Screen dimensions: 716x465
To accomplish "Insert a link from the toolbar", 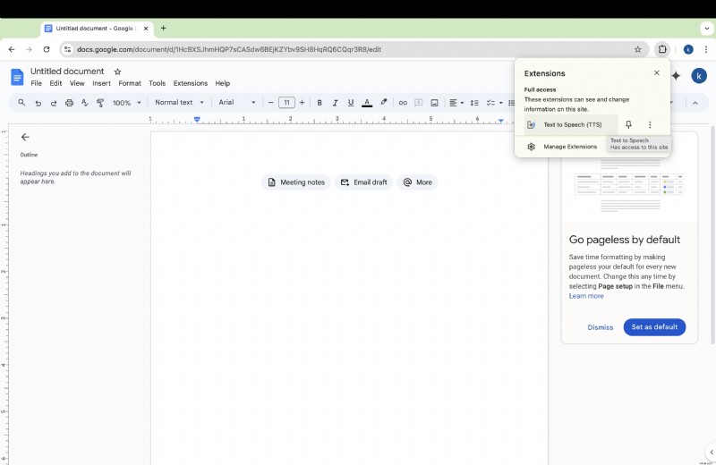I will tap(402, 103).
